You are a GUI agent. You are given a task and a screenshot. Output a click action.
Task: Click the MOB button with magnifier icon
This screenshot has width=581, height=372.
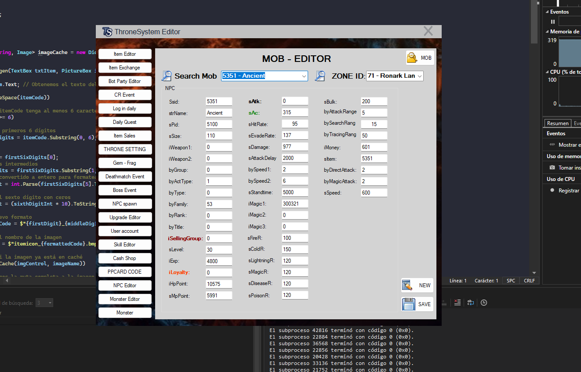[x=420, y=58]
